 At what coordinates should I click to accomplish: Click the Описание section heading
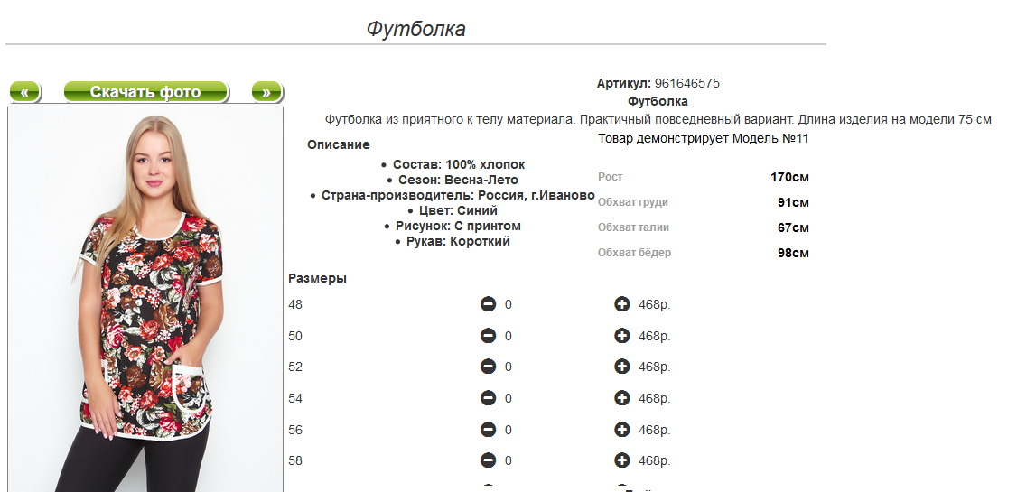[339, 144]
